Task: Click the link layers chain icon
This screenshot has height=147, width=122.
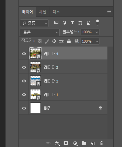Action: (48, 143)
